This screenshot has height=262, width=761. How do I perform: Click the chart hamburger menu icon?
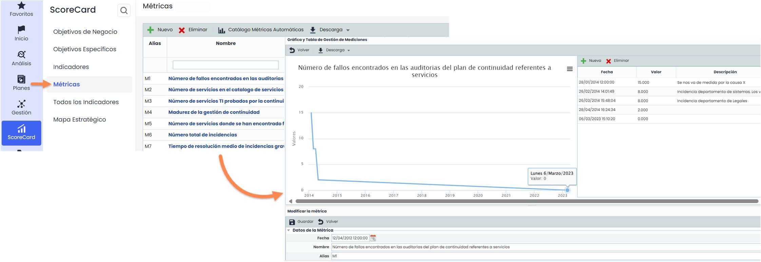(x=570, y=69)
